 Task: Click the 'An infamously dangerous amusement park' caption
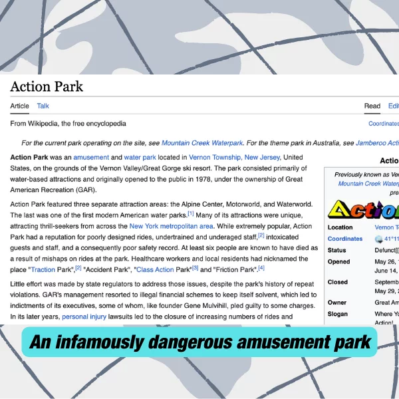pyautogui.click(x=199, y=342)
